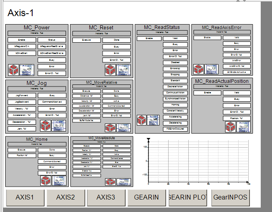
Task: Click the PLCopen logo in MC_ReadAxisError block
Action: point(210,69)
